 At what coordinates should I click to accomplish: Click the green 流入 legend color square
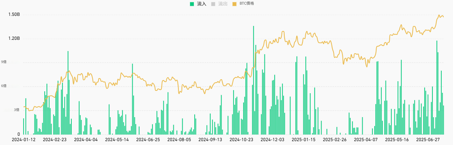(192, 4)
